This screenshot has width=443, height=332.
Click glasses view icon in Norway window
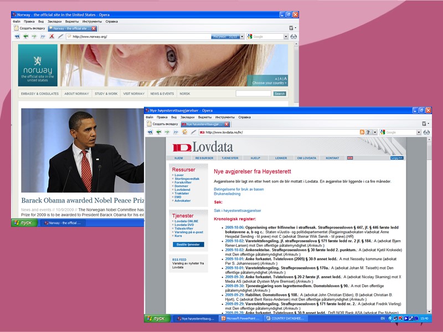click(x=293, y=37)
